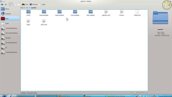
Task: Switch to Dolphin in the taskbar
Action: [46, 96]
